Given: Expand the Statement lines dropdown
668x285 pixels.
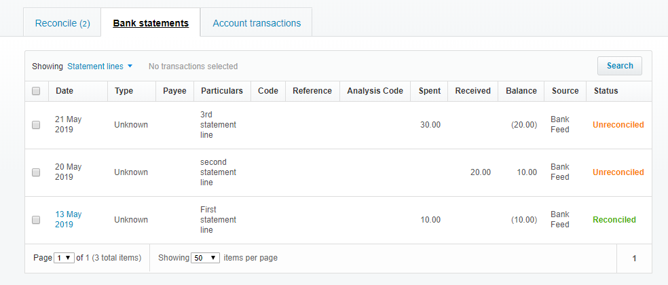Looking at the screenshot, I should pyautogui.click(x=100, y=66).
